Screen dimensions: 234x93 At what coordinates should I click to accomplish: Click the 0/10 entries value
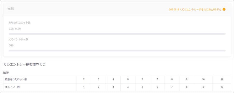11,45
